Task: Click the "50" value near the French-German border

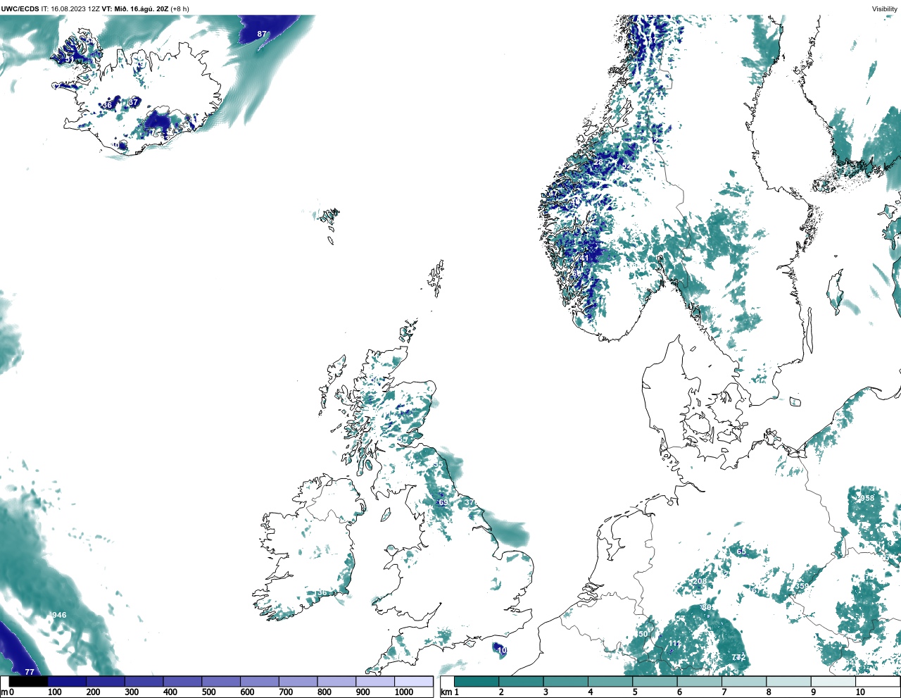Action: pyautogui.click(x=643, y=634)
